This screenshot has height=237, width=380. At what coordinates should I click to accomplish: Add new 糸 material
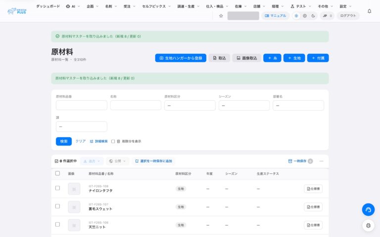(272, 58)
